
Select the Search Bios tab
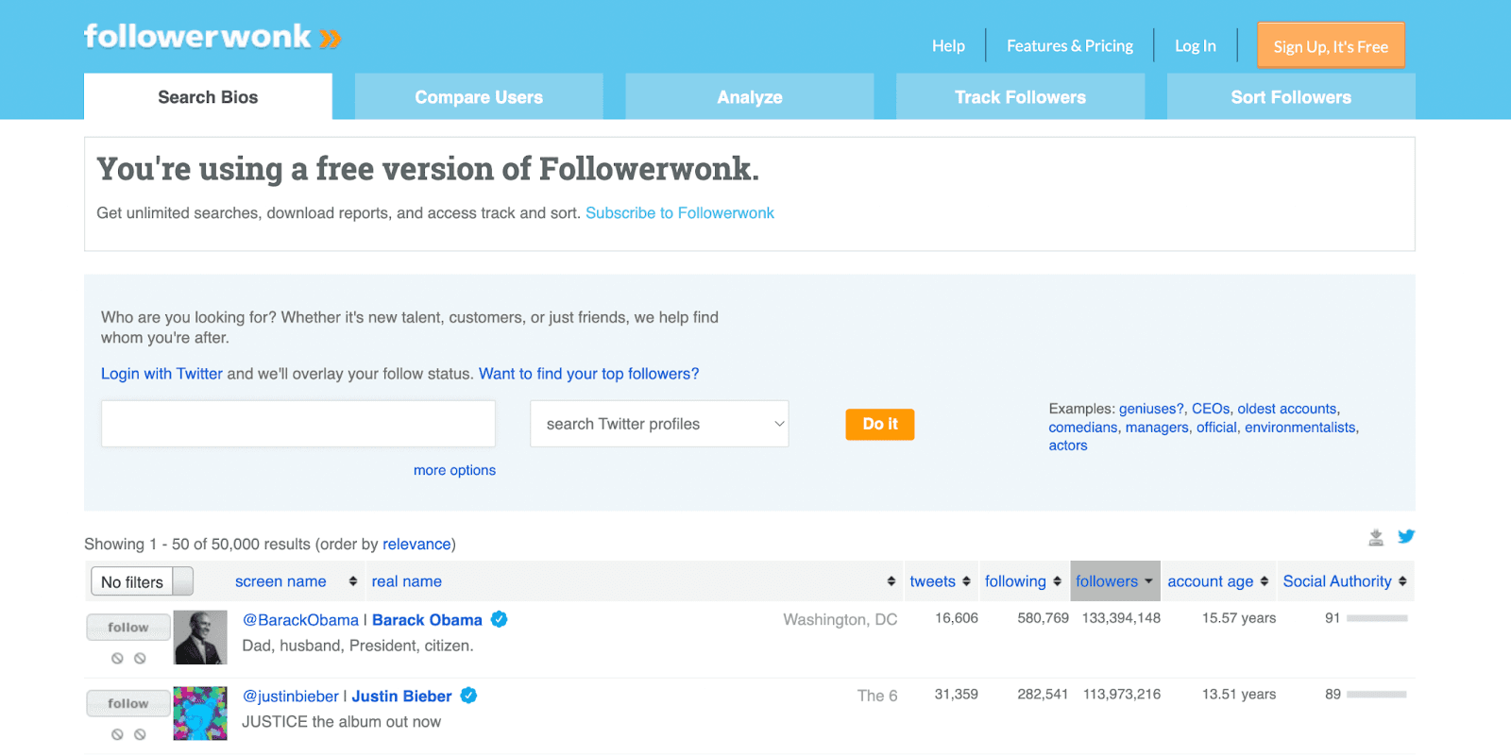(208, 97)
